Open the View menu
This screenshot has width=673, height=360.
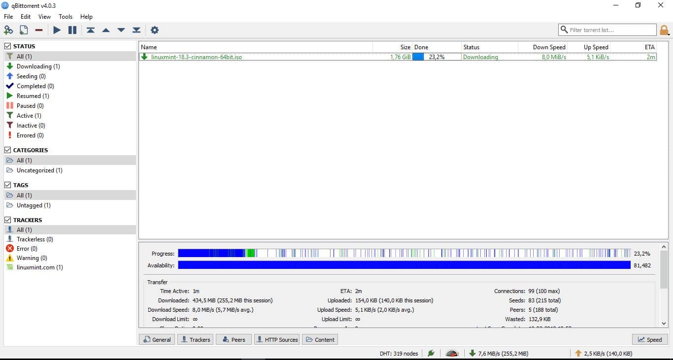(x=45, y=16)
